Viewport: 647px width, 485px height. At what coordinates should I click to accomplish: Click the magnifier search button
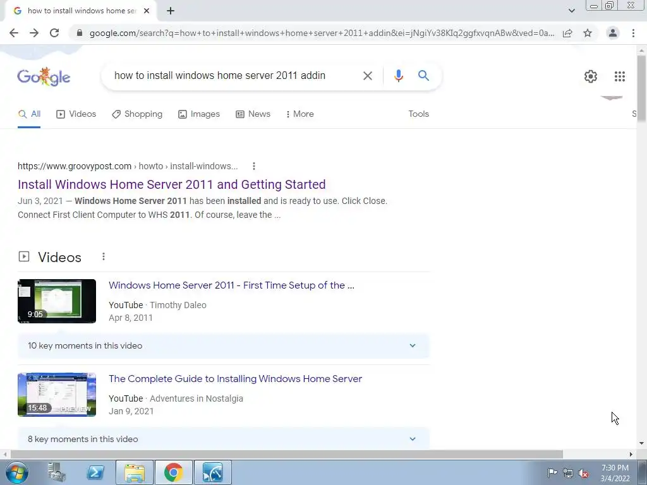(423, 76)
